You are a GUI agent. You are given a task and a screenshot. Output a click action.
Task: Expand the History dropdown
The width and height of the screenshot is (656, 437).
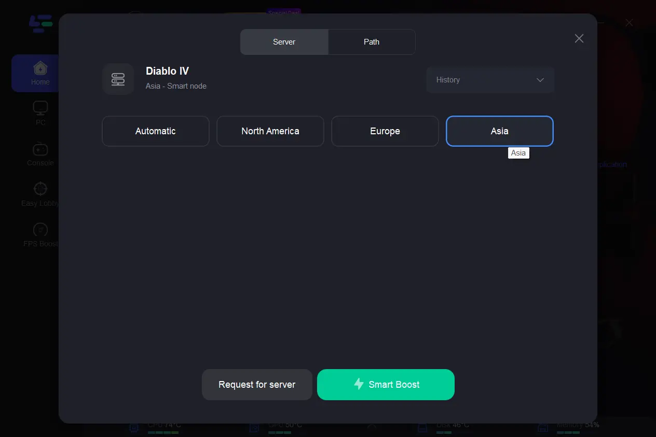(490, 80)
